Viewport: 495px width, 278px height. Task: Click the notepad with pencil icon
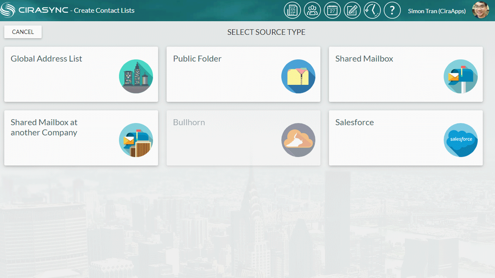coord(352,10)
